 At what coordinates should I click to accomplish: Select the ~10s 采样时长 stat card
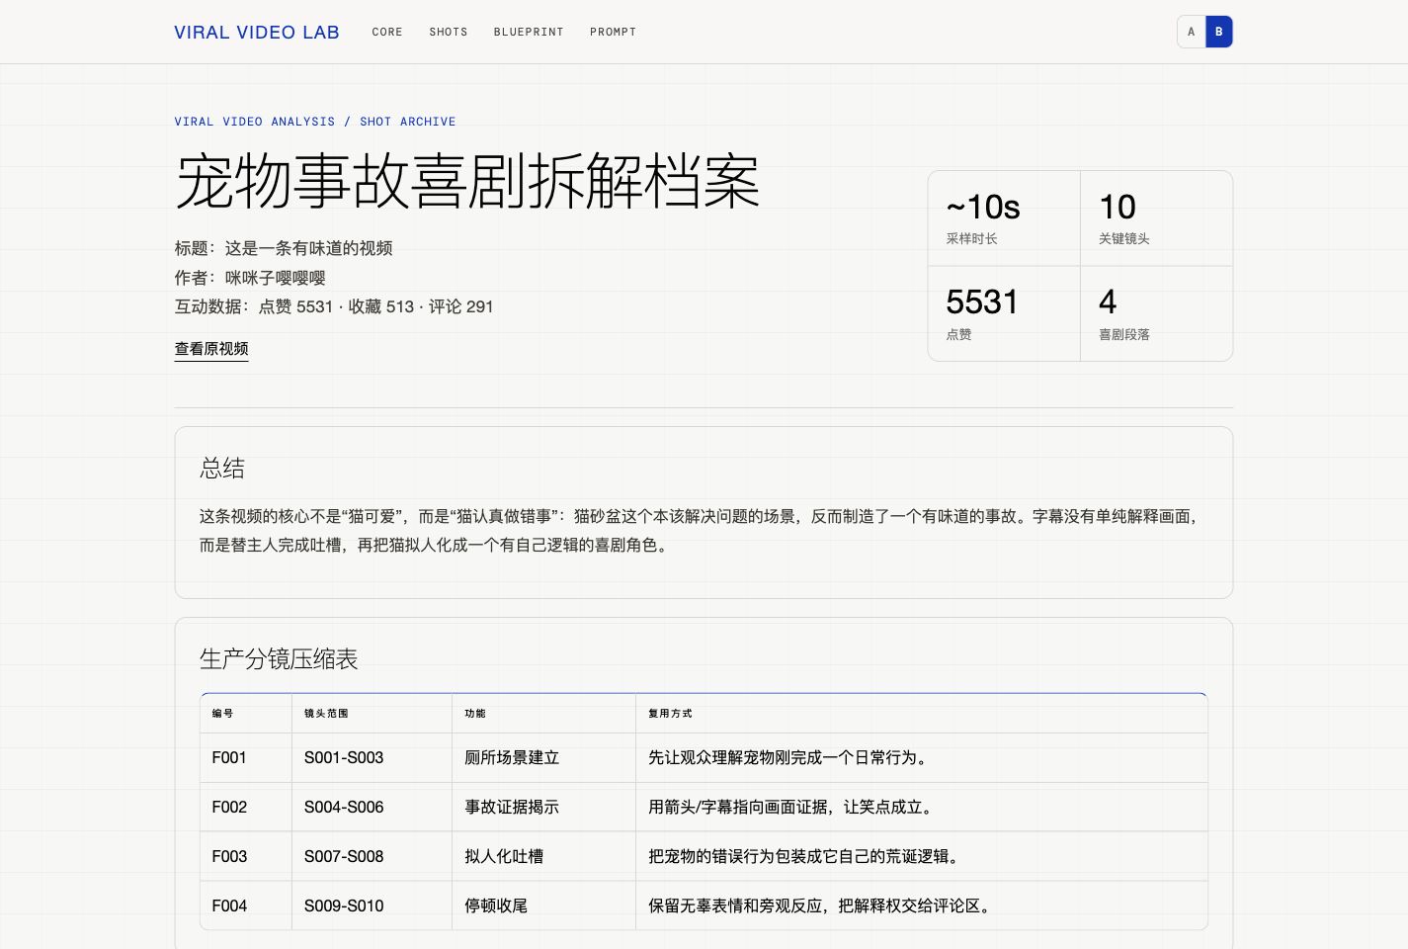click(x=1004, y=218)
